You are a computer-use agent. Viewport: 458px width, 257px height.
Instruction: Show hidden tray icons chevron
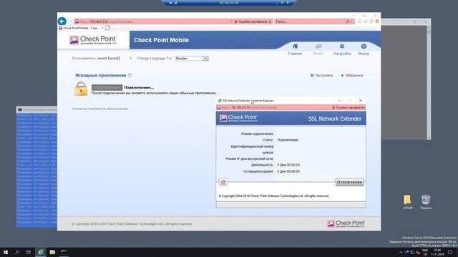[x=401, y=252]
